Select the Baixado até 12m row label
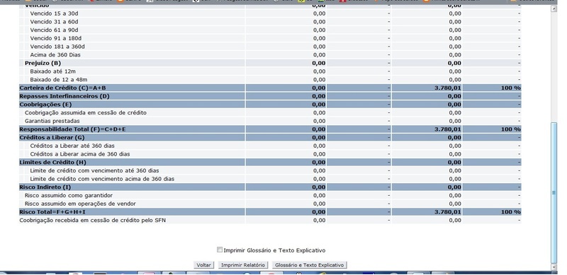The width and height of the screenshot is (567, 275). [x=52, y=71]
